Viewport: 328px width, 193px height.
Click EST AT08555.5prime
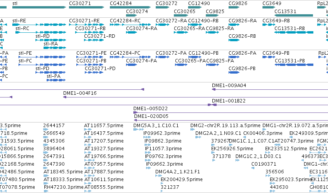tap(104, 187)
